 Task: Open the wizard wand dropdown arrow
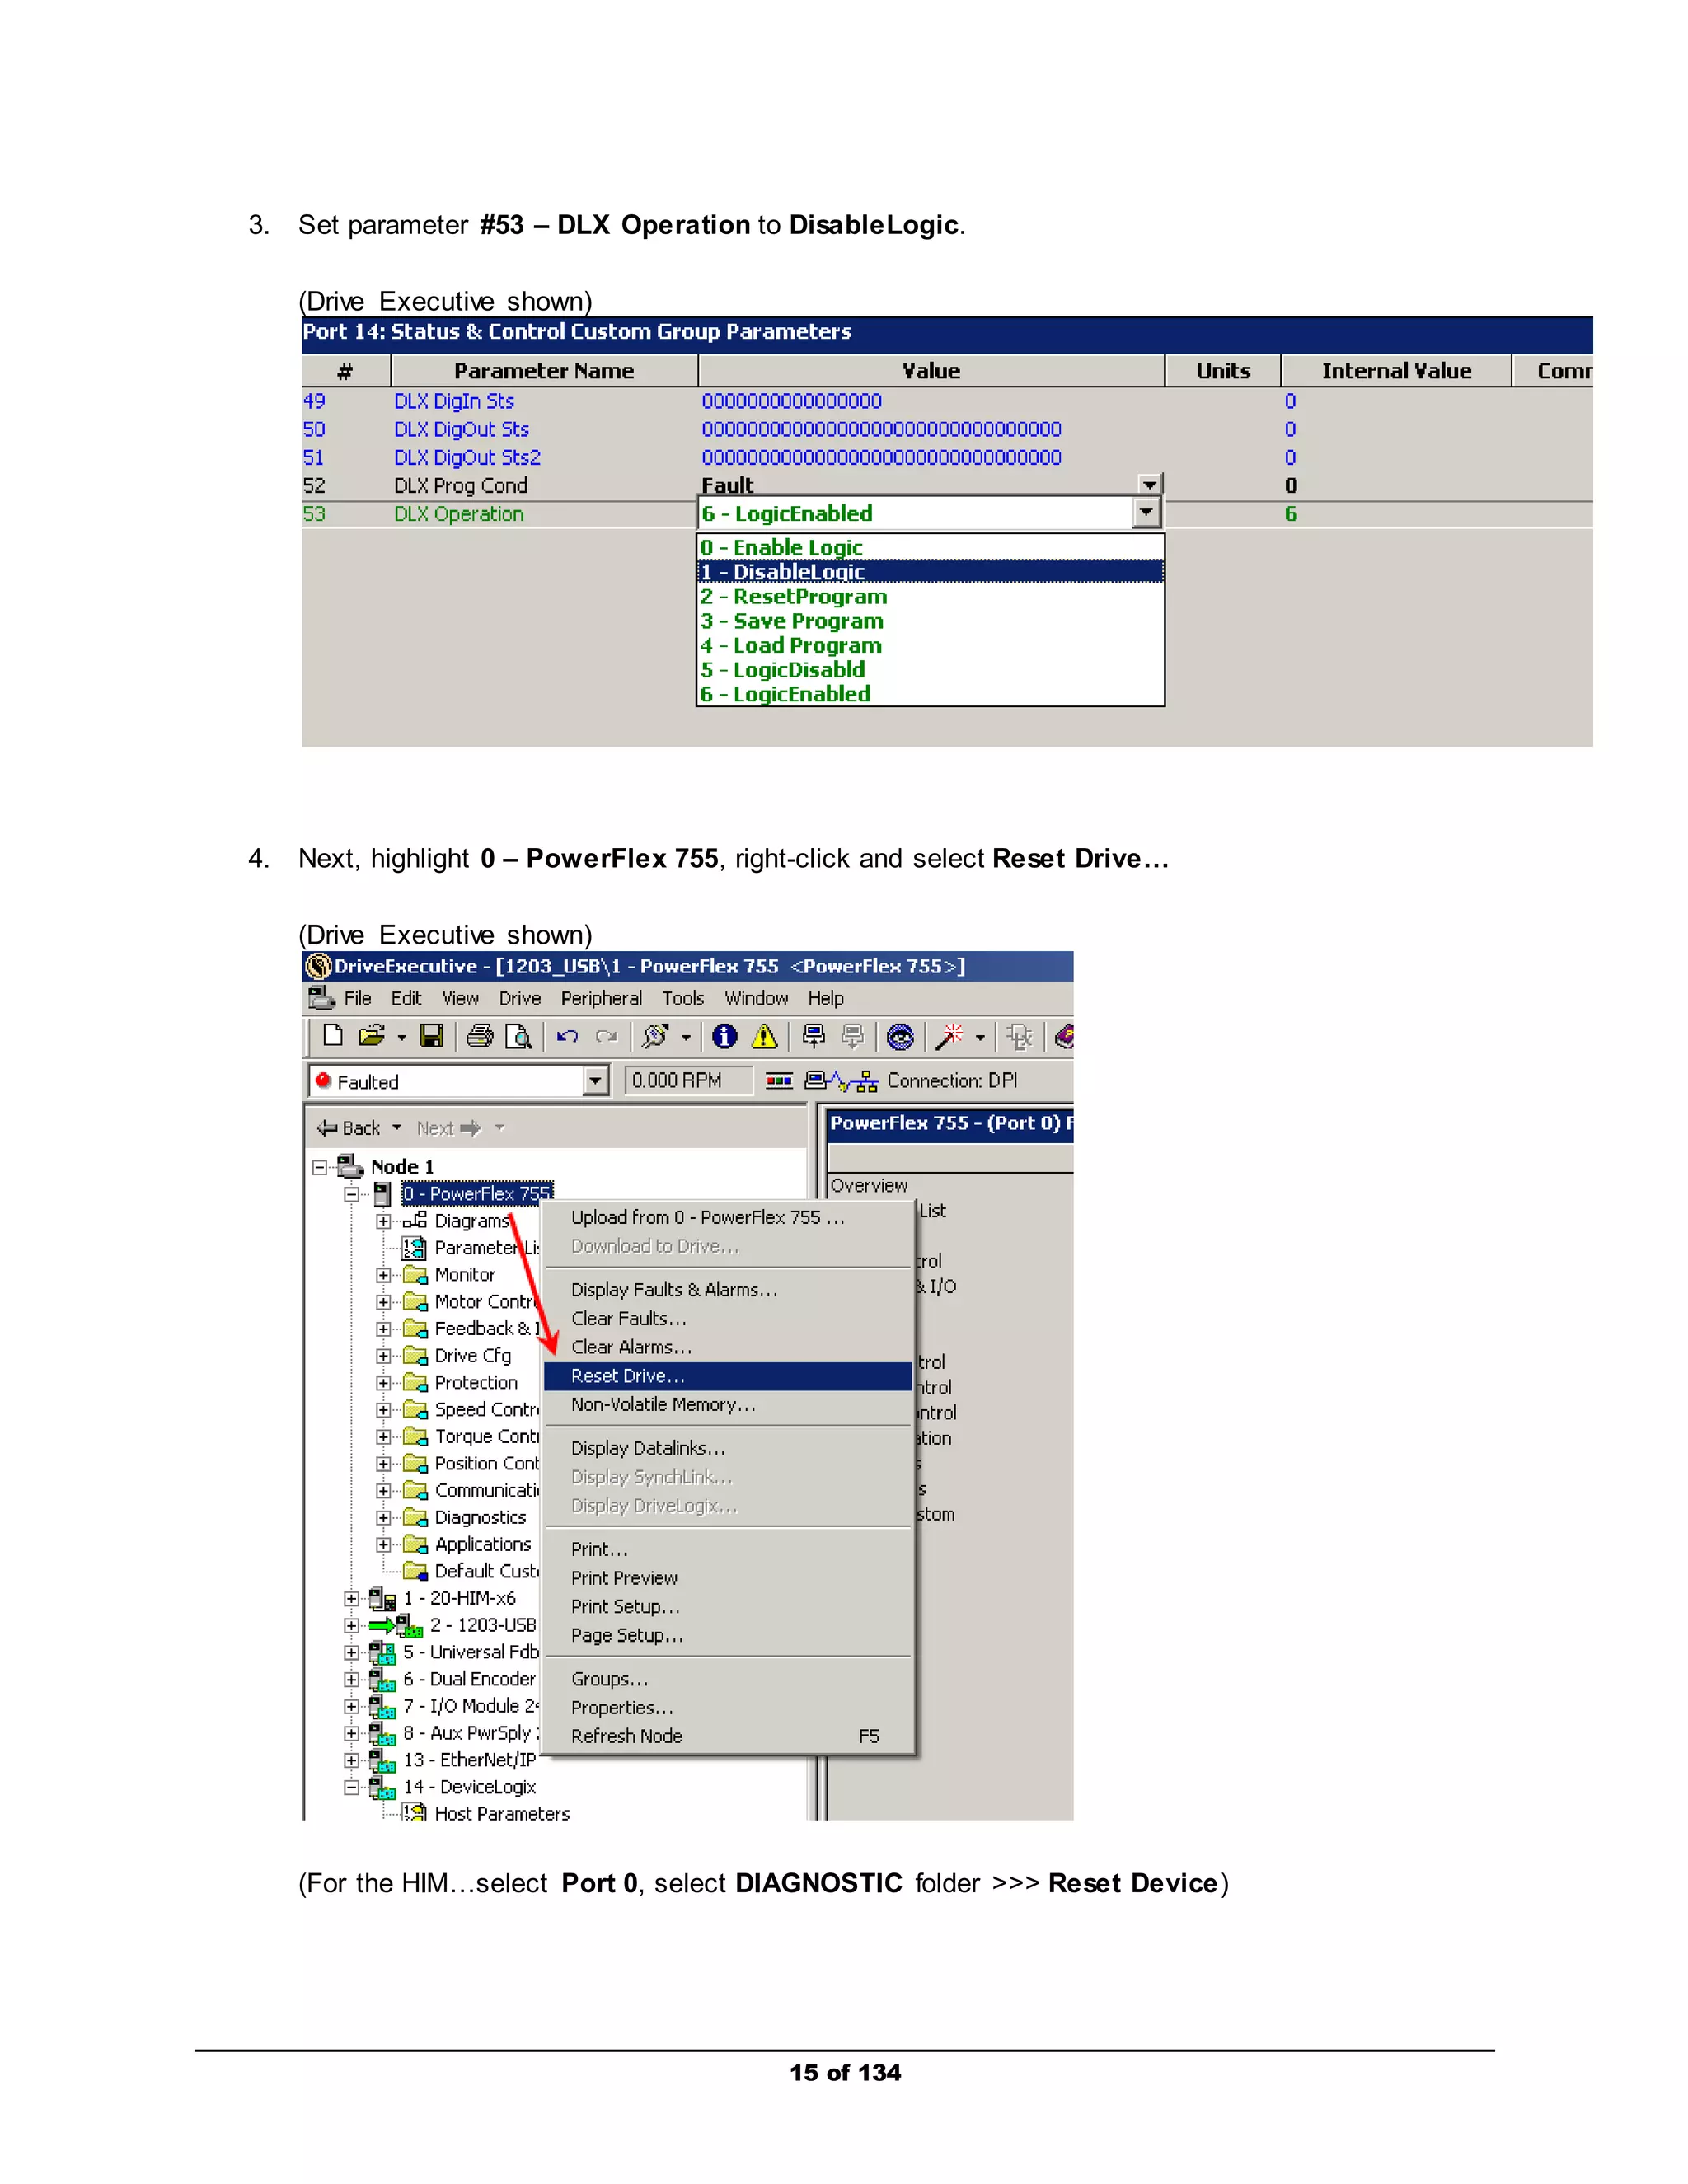[x=980, y=1038]
